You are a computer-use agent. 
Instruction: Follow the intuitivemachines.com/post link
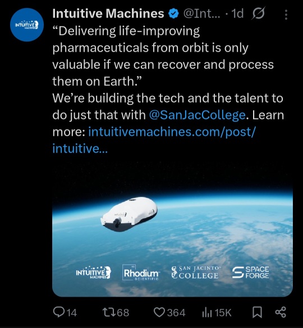(x=154, y=140)
